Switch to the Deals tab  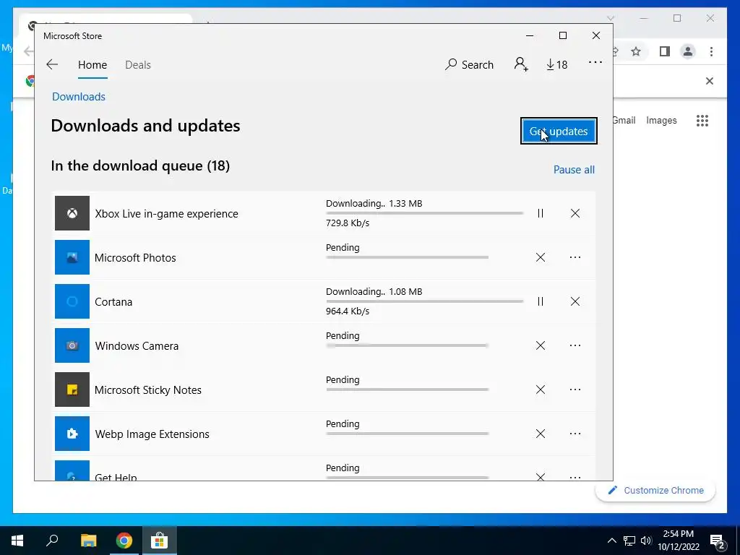pos(138,64)
